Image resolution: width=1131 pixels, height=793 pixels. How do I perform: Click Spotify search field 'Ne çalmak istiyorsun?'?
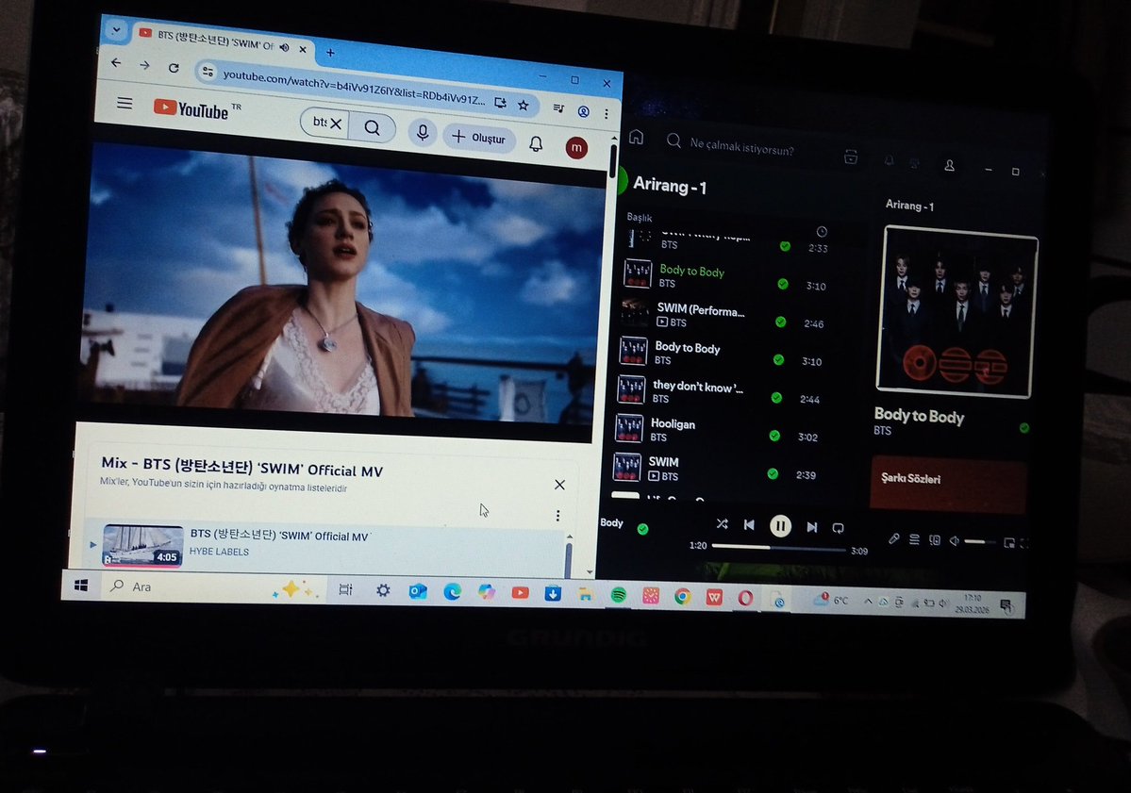(x=741, y=147)
